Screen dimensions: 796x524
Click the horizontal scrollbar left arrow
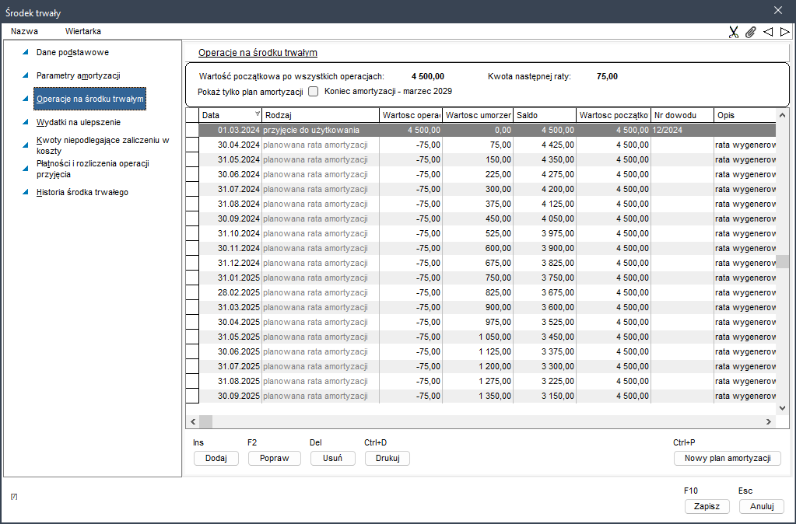click(x=193, y=421)
